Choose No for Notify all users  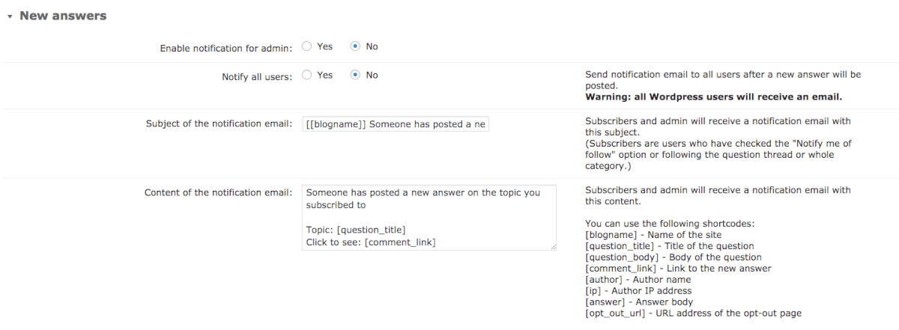[356, 75]
